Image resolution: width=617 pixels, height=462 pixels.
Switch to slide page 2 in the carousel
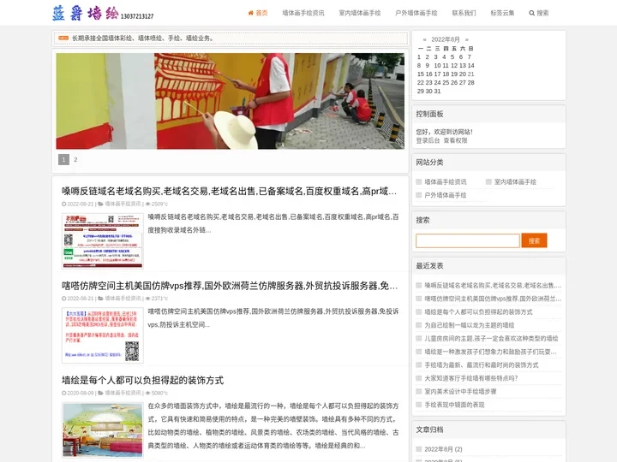click(75, 159)
